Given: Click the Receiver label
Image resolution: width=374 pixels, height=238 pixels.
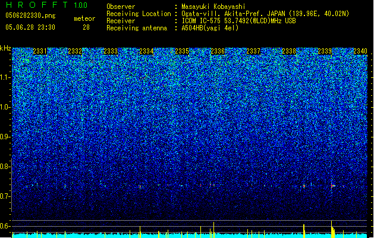Looking at the screenshot, I should [121, 21].
